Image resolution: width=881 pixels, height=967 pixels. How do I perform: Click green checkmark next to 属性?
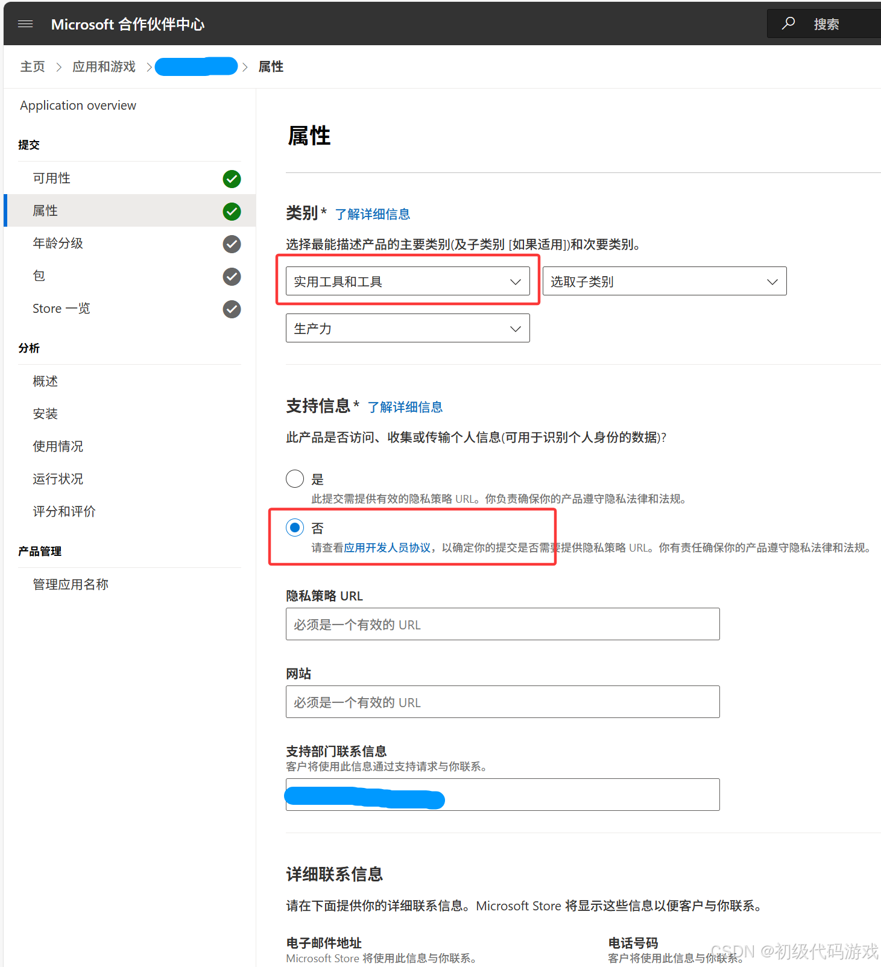tap(232, 212)
